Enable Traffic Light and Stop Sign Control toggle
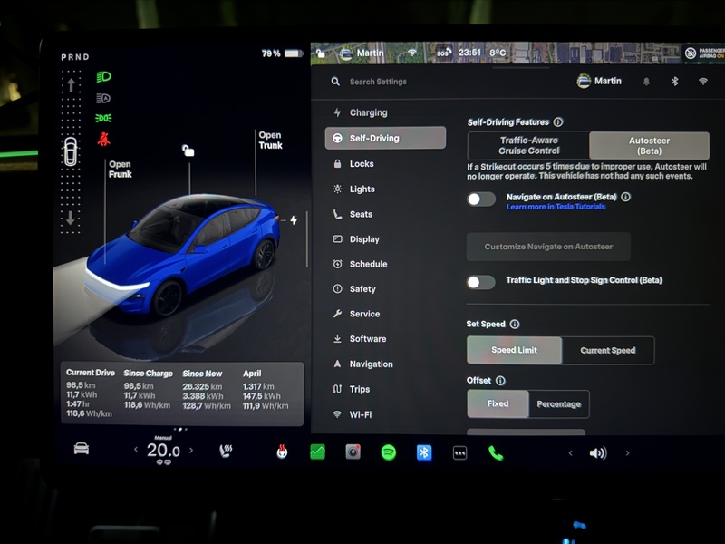 point(481,282)
